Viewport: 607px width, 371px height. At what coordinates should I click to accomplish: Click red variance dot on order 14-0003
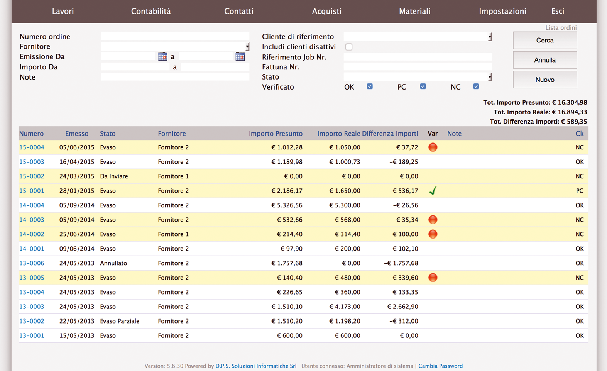pos(433,220)
